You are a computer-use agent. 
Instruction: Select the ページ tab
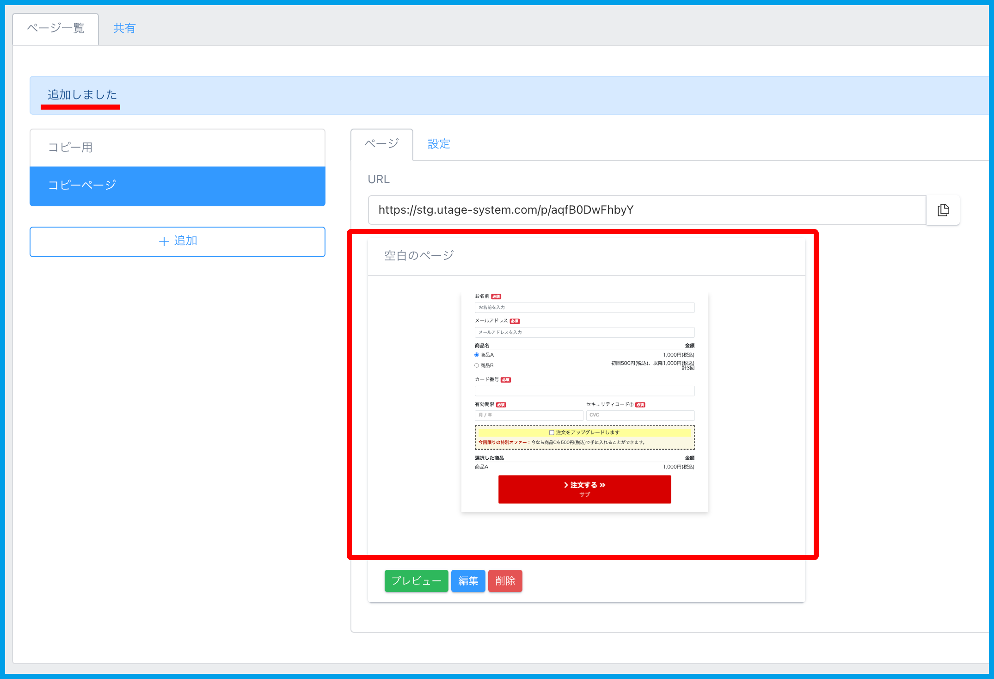point(381,144)
